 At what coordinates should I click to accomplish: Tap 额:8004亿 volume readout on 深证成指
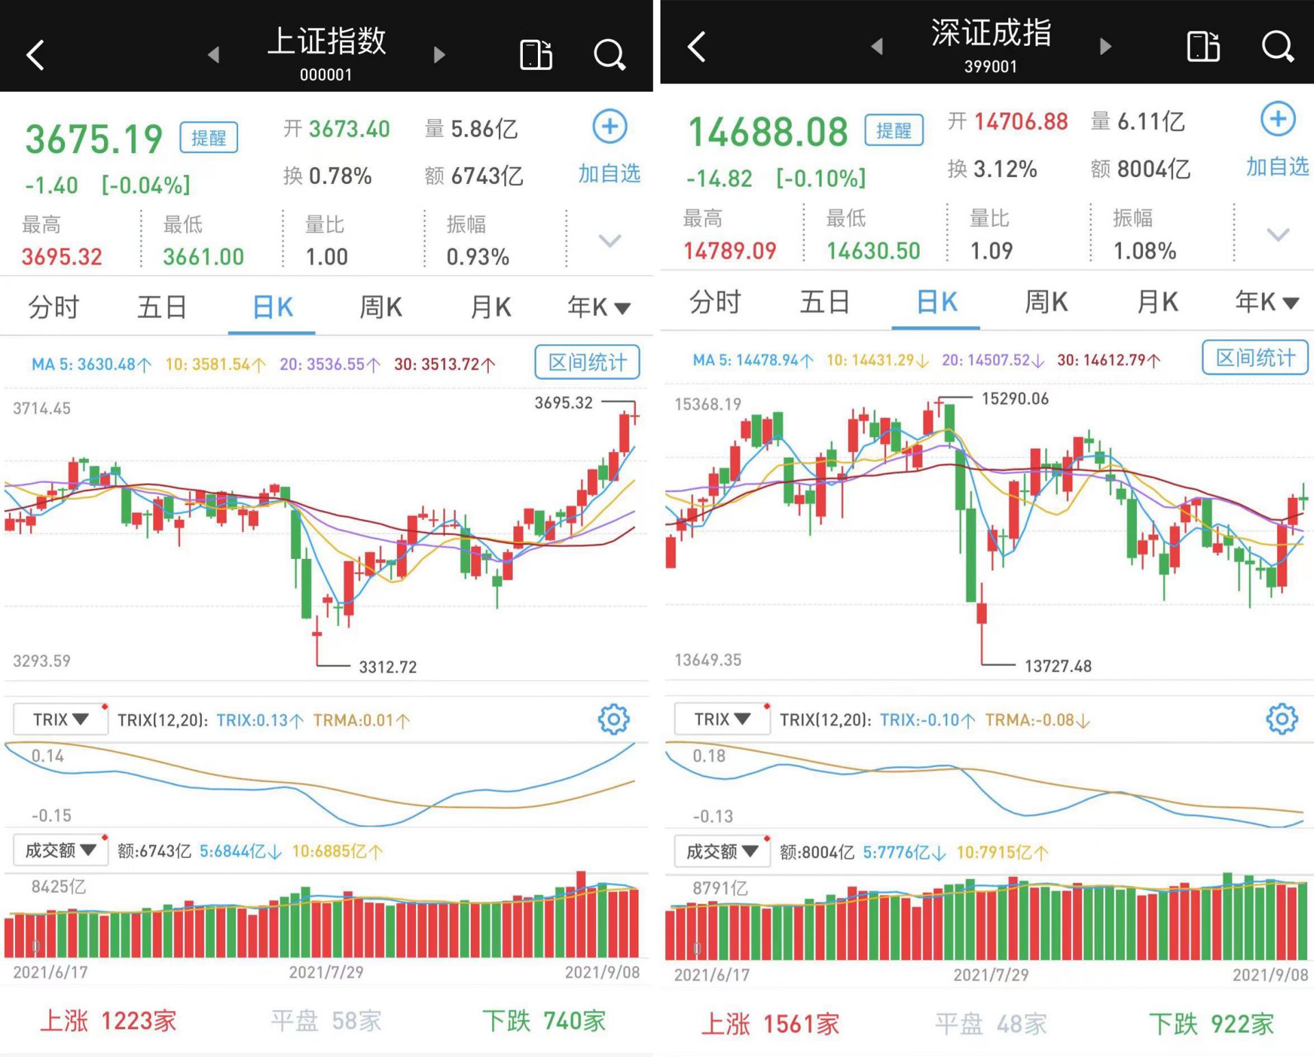817,852
